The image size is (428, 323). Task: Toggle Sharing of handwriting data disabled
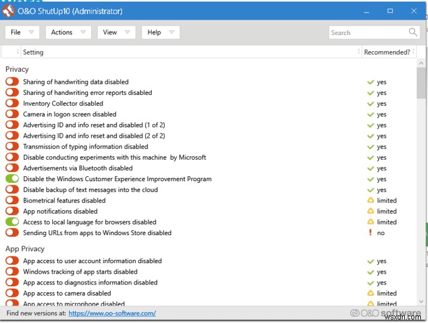[12, 82]
